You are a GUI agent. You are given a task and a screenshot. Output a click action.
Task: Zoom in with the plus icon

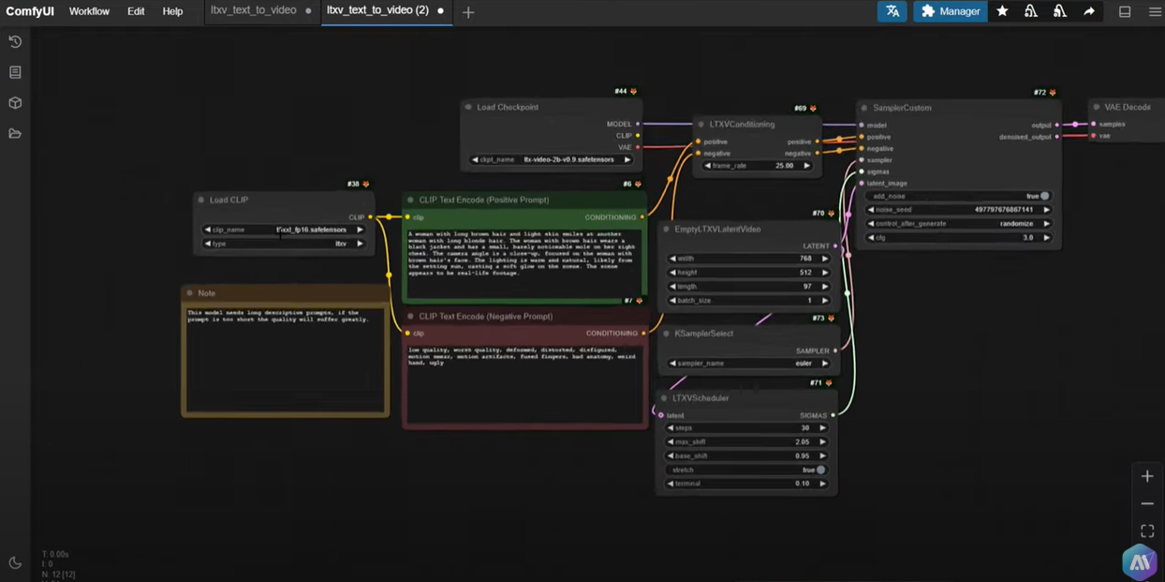(x=1147, y=476)
